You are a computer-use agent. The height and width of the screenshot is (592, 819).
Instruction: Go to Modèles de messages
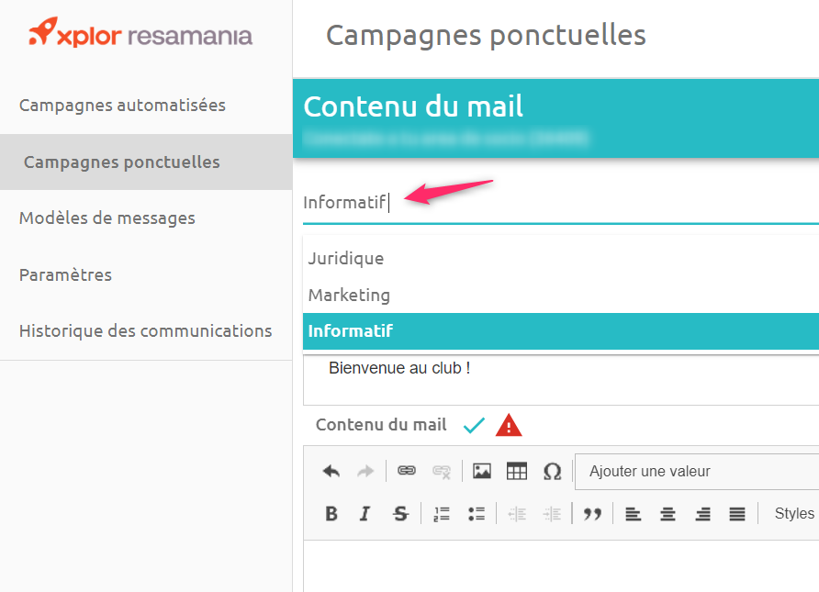pos(107,218)
